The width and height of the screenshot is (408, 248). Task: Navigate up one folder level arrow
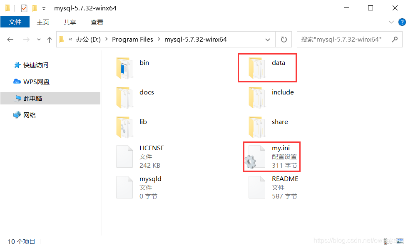pos(50,40)
